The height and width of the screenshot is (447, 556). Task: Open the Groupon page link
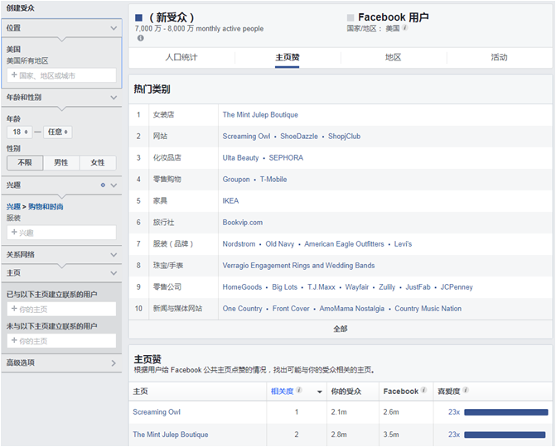[236, 180]
